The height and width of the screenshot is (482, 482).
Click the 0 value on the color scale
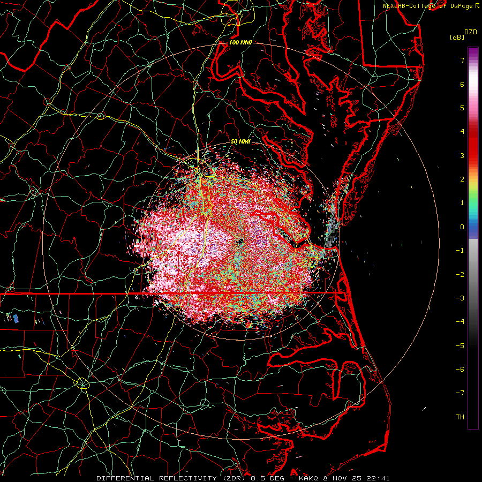click(462, 227)
